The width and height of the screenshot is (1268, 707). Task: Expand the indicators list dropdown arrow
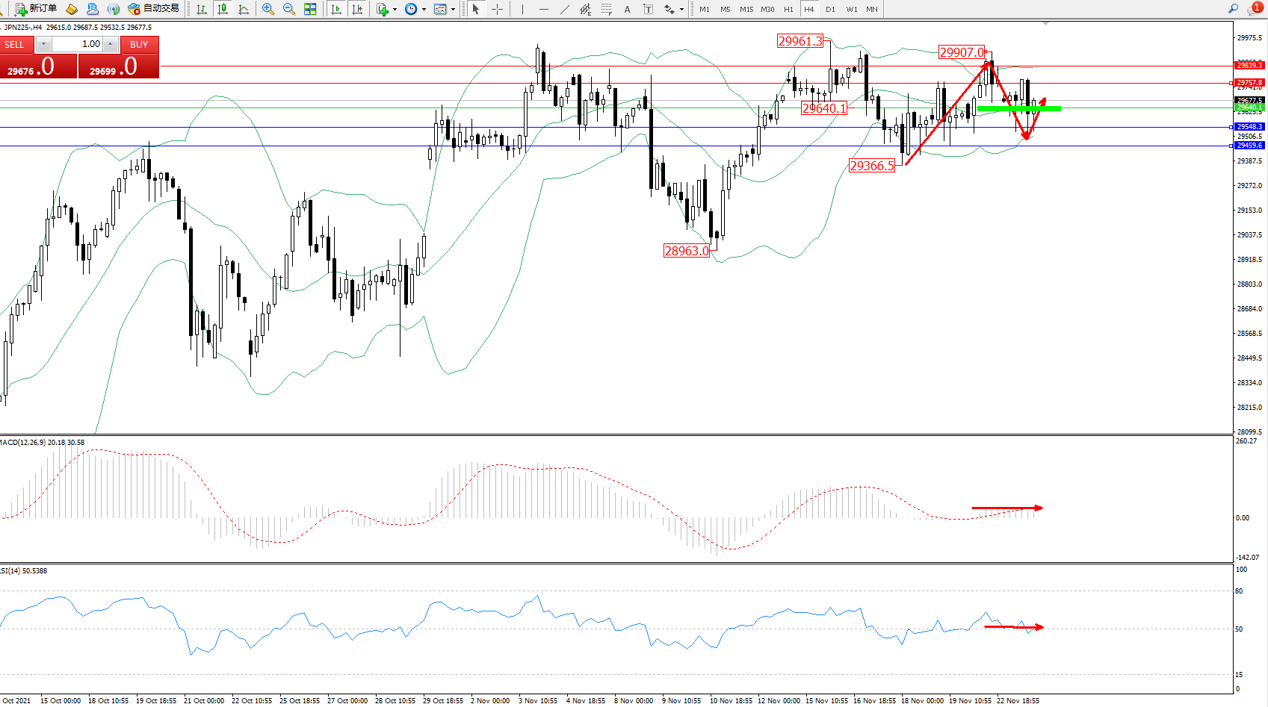point(395,10)
